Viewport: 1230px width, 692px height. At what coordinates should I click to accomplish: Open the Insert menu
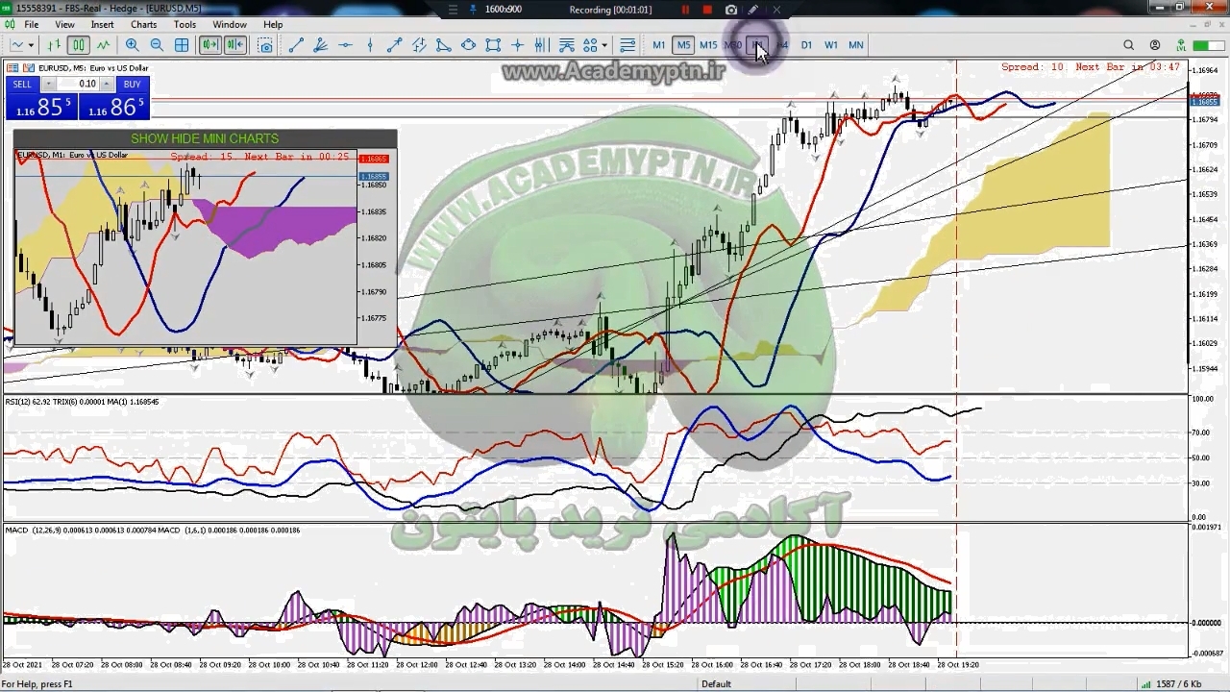click(102, 24)
